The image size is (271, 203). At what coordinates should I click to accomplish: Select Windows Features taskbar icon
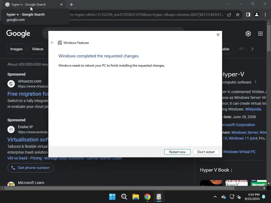click(159, 197)
